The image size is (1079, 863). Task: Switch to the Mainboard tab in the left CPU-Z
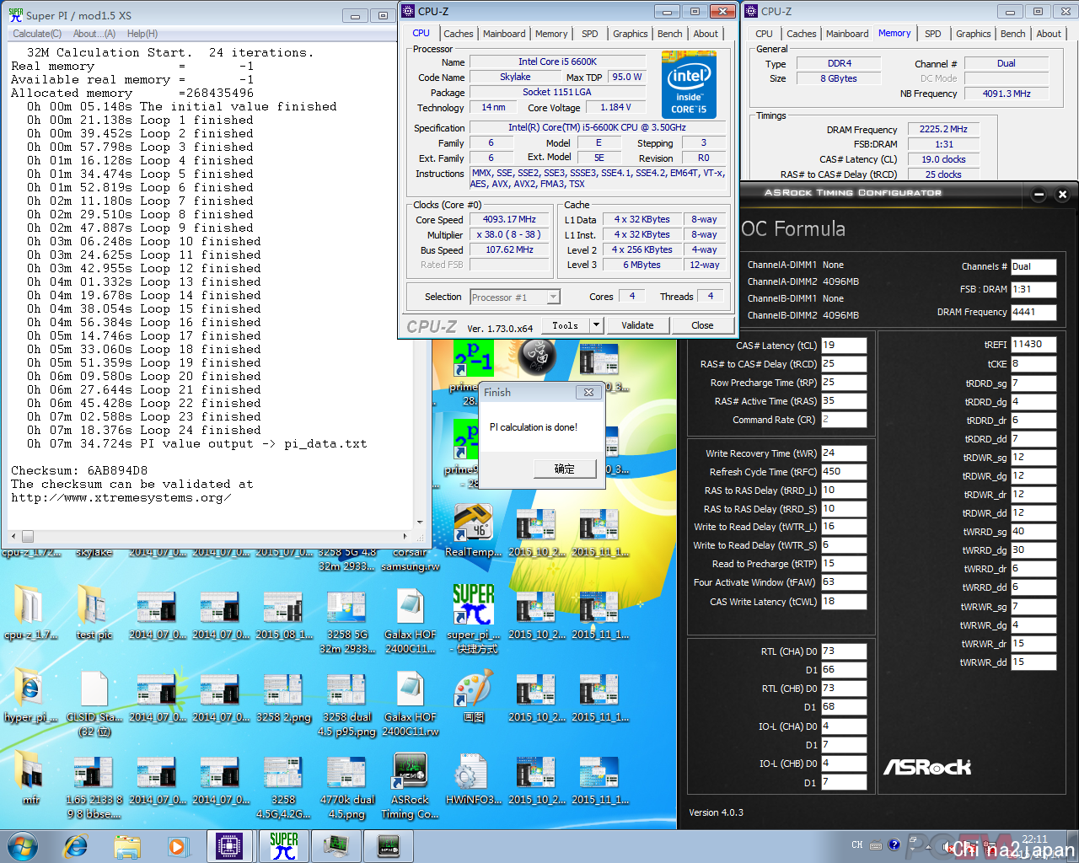[504, 34]
